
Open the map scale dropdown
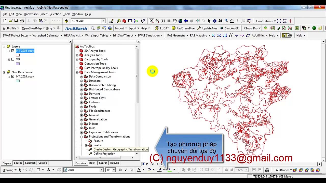(103, 21)
